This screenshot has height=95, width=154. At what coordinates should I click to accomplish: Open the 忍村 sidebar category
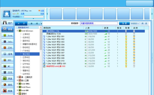(8, 48)
